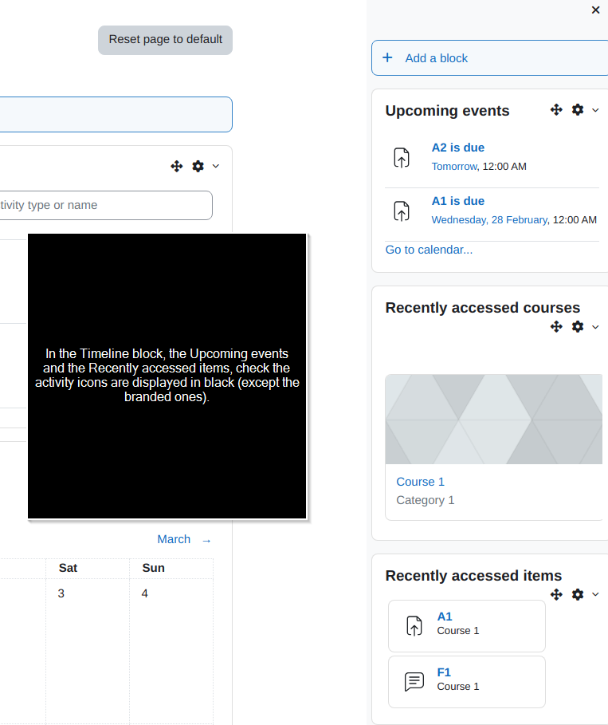Open Recently accessed courses gear menu
The image size is (608, 725).
point(578,326)
